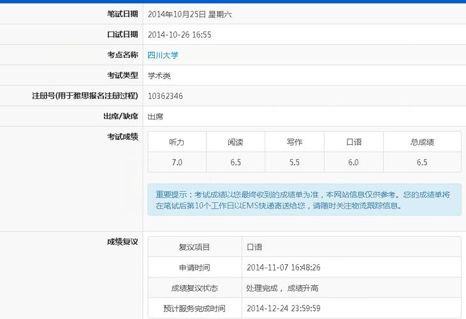Select the completion time 2014-12-24 23:59:59
This screenshot has height=319, width=466.
click(x=284, y=308)
